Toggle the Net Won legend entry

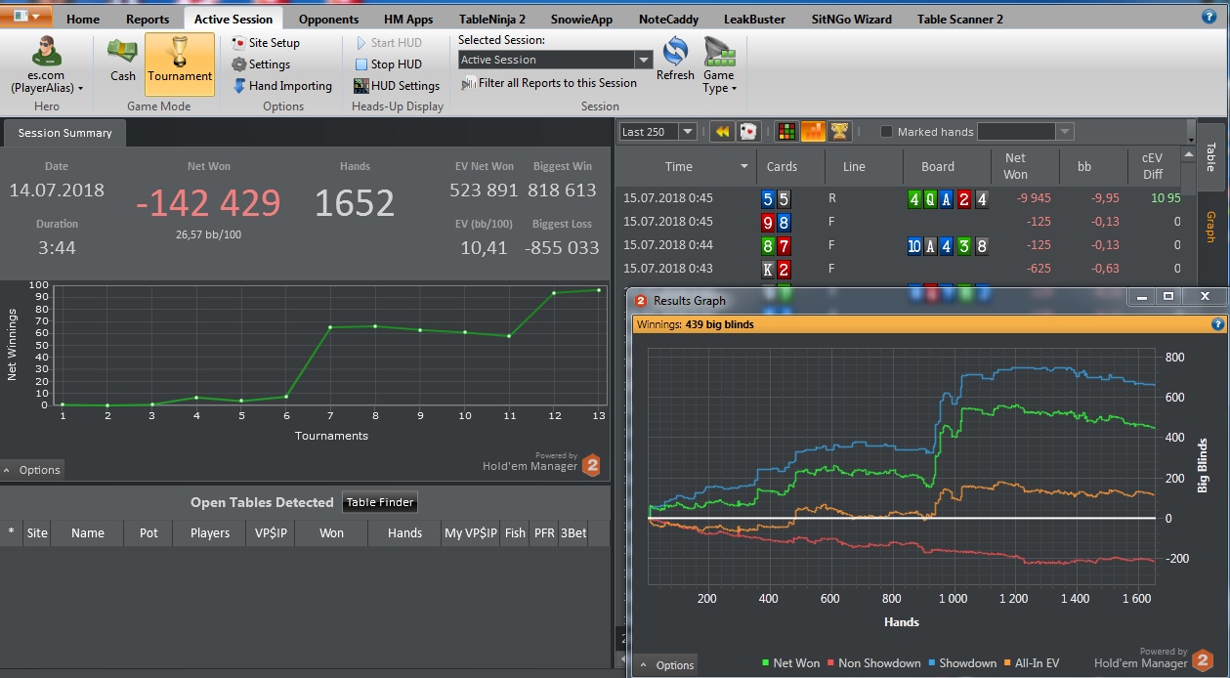(790, 663)
